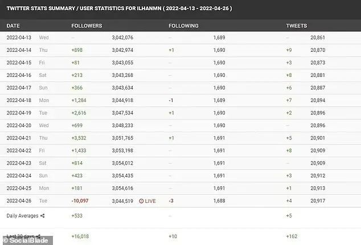The height and width of the screenshot is (245, 361).
Task: Click the +213 follower change
Action: coord(77,75)
